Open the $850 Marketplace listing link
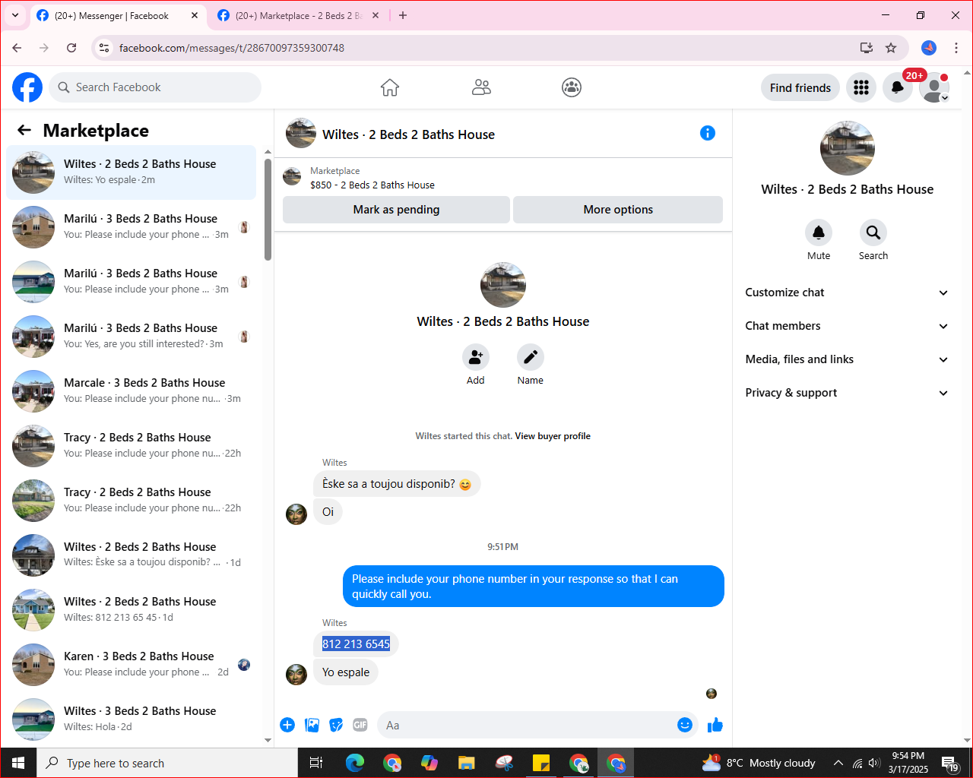The width and height of the screenshot is (973, 778). 372,185
